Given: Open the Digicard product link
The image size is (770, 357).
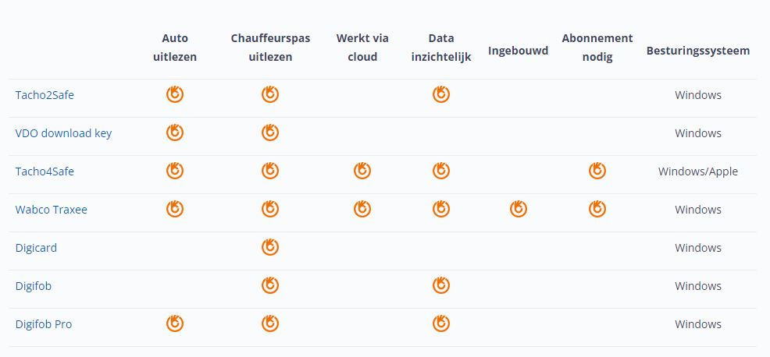Looking at the screenshot, I should 36,248.
